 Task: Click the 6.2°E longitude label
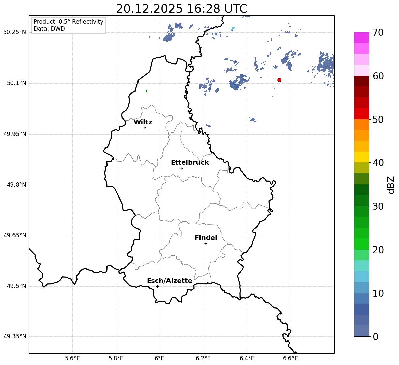tap(203, 358)
